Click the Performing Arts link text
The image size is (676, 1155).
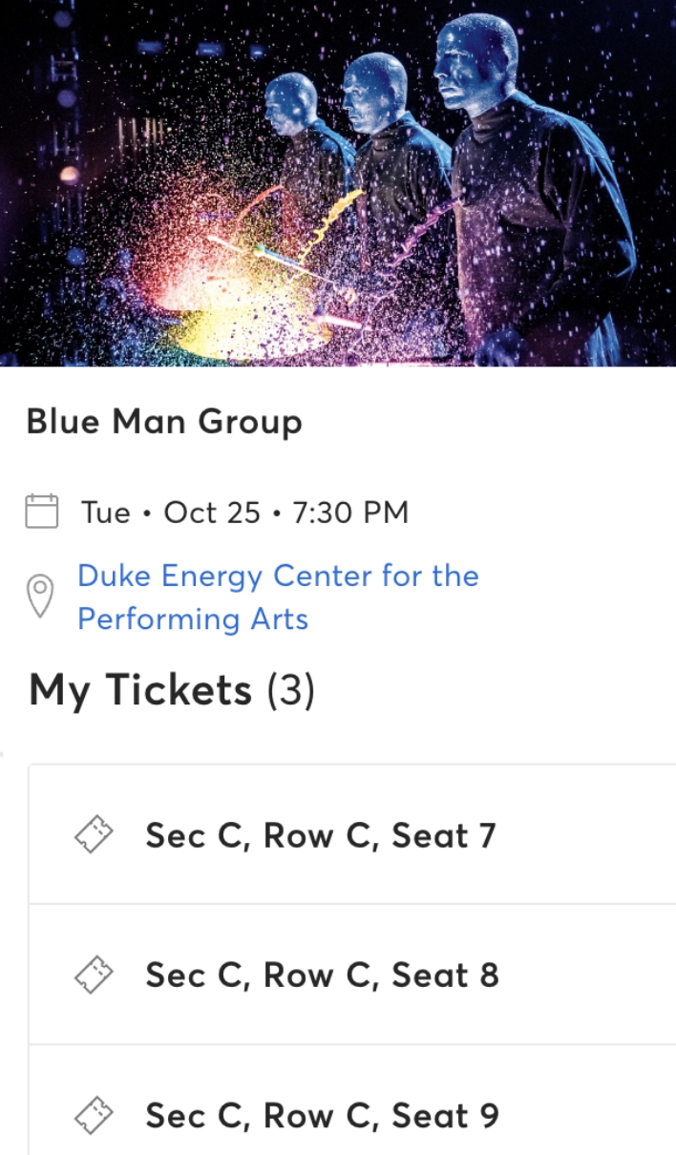click(193, 619)
